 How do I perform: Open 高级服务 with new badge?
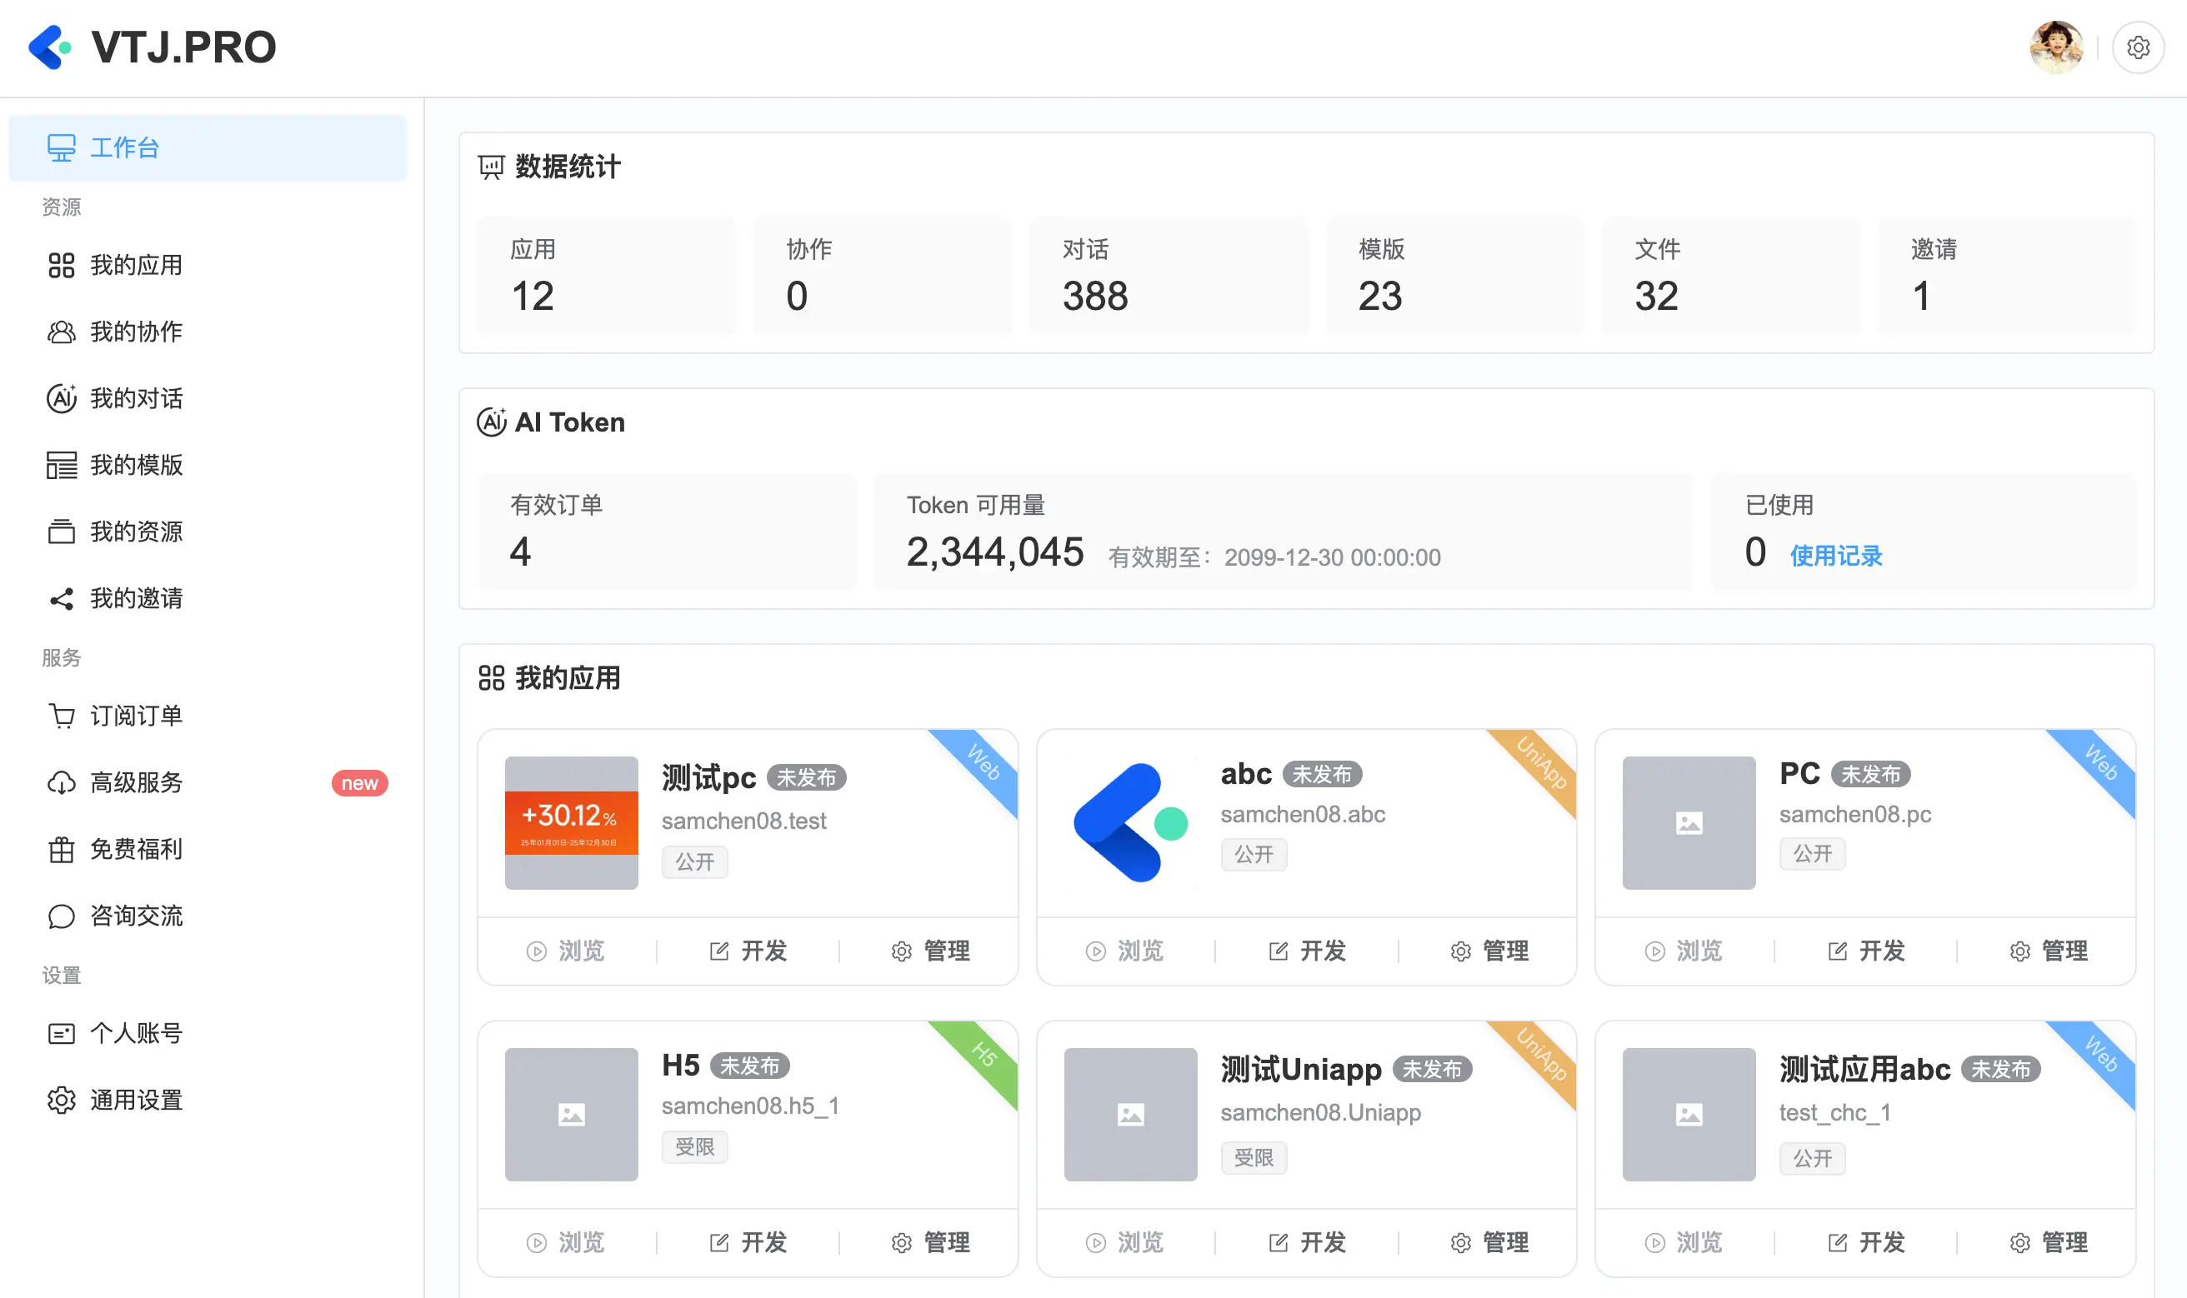(x=136, y=783)
